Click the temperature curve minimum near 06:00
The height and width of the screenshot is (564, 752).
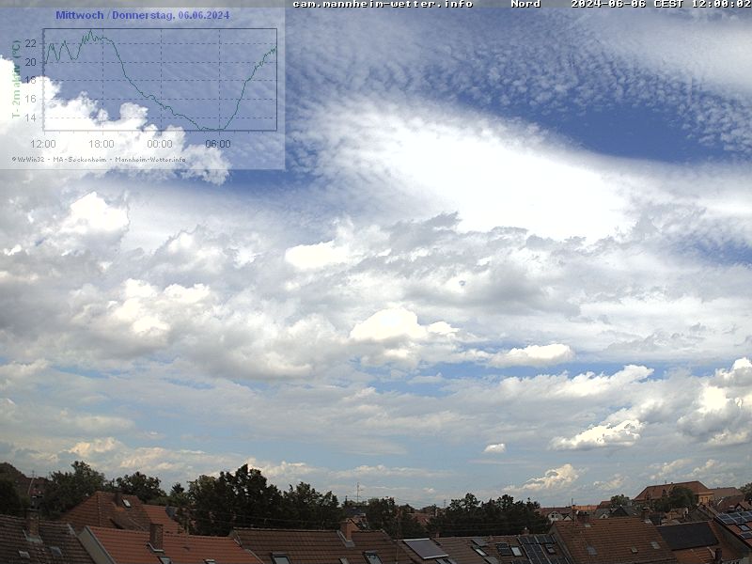click(212, 129)
